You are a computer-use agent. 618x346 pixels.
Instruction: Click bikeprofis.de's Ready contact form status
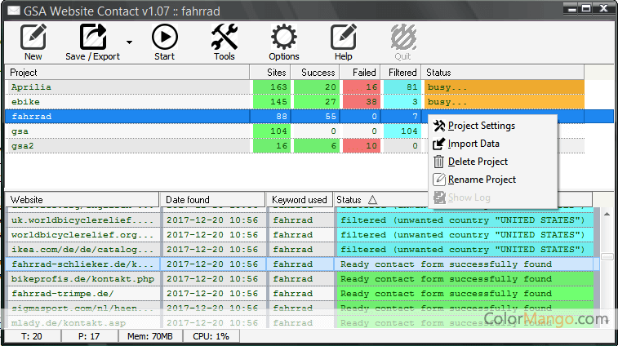tap(447, 279)
